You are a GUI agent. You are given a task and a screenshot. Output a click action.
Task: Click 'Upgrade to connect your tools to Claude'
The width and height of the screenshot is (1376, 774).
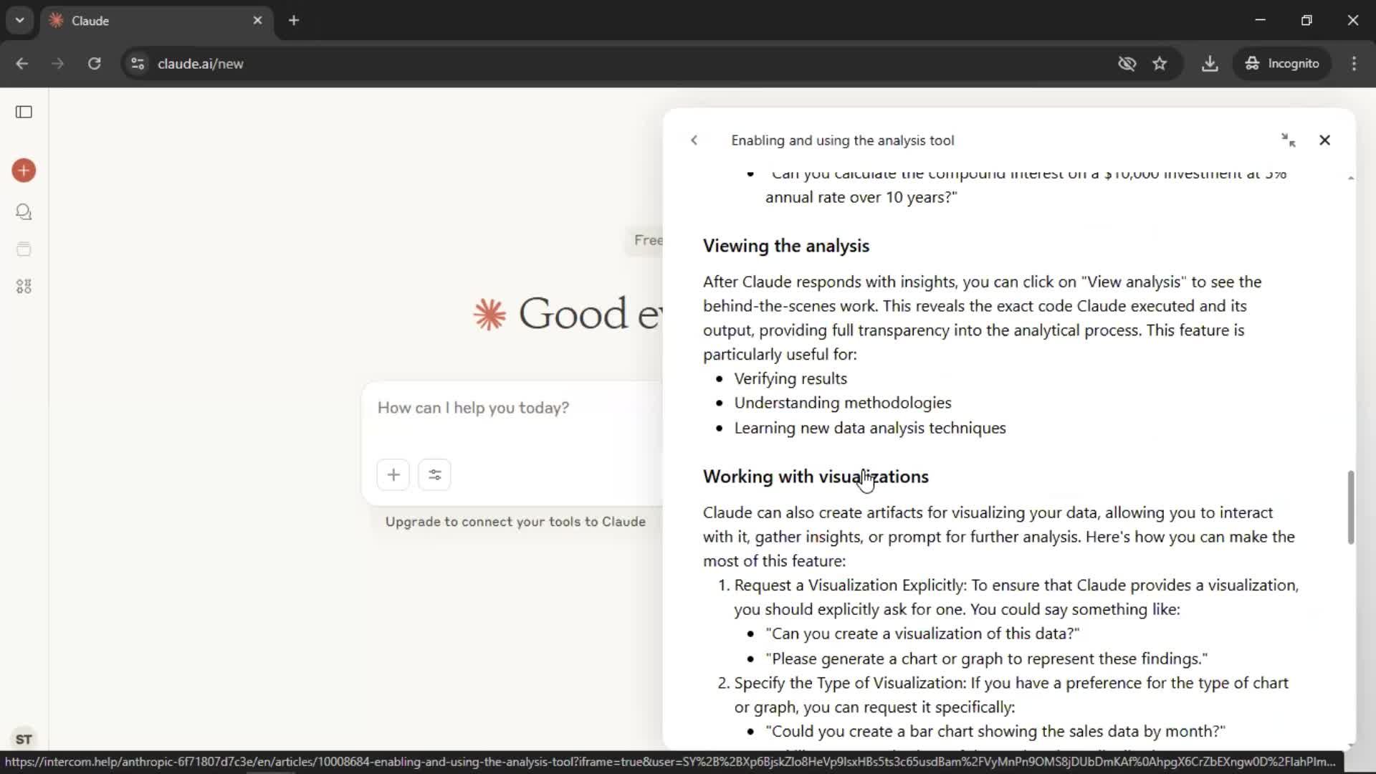pyautogui.click(x=515, y=522)
